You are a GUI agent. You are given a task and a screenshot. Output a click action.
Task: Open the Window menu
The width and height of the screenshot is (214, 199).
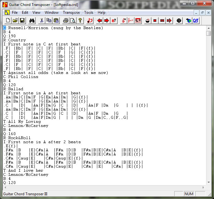point(52,13)
